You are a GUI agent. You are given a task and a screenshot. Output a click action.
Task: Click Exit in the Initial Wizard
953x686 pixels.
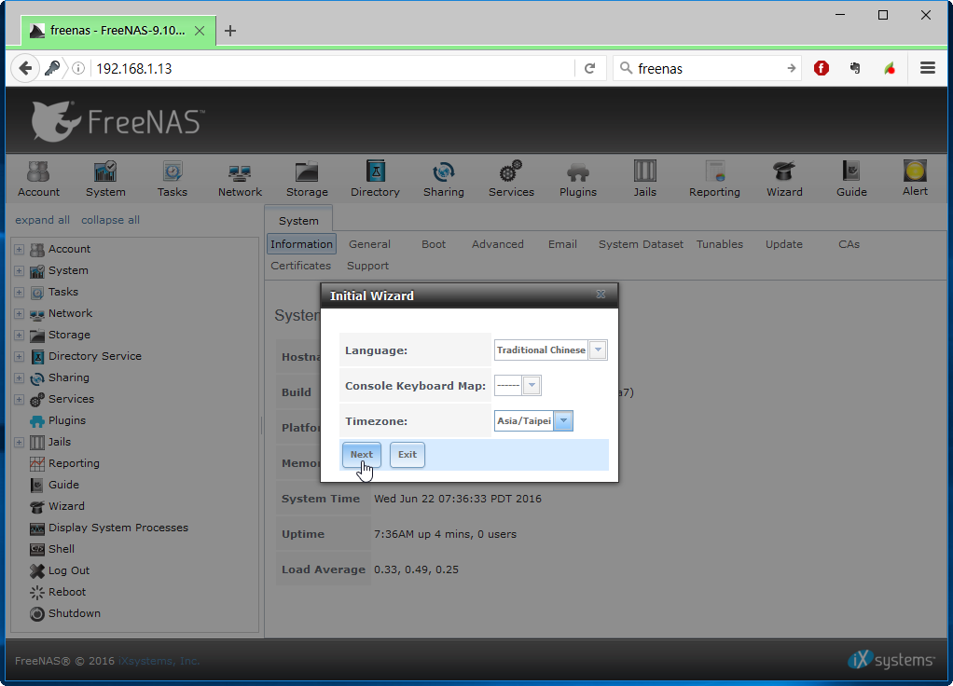(x=407, y=455)
